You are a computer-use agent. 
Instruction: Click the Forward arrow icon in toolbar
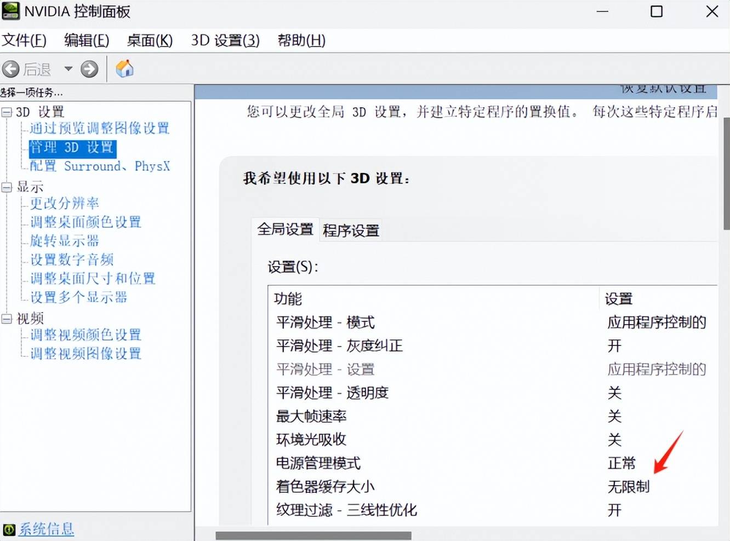pyautogui.click(x=89, y=69)
